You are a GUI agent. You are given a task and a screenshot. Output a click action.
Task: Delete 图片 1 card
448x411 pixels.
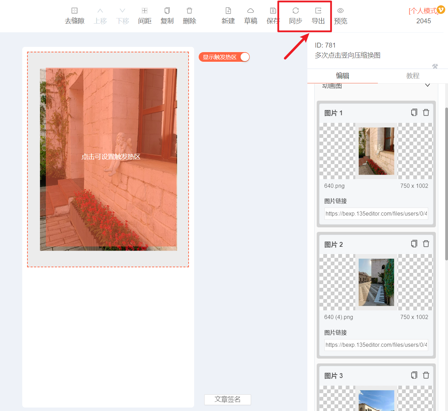[426, 112]
